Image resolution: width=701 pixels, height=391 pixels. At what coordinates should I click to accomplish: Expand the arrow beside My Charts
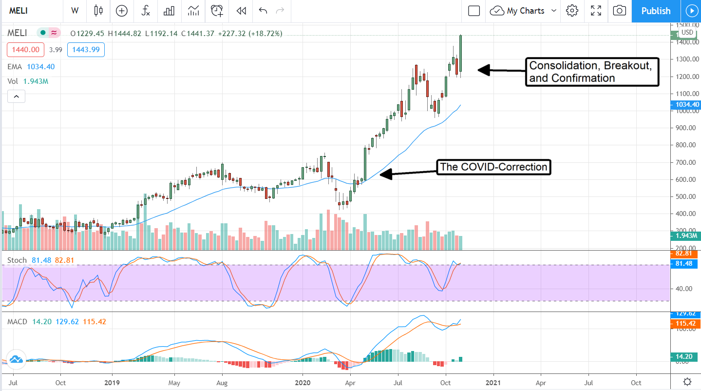pyautogui.click(x=554, y=11)
